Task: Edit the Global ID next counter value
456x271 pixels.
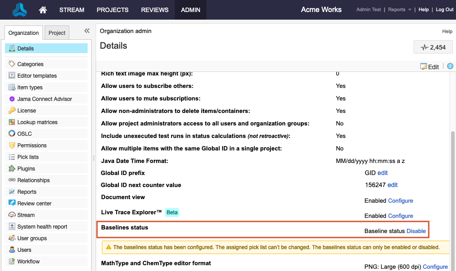Action: 393,185
